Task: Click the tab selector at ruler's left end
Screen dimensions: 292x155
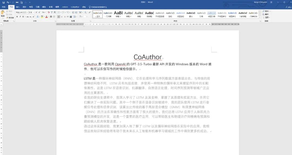Action: [x=2, y=24]
